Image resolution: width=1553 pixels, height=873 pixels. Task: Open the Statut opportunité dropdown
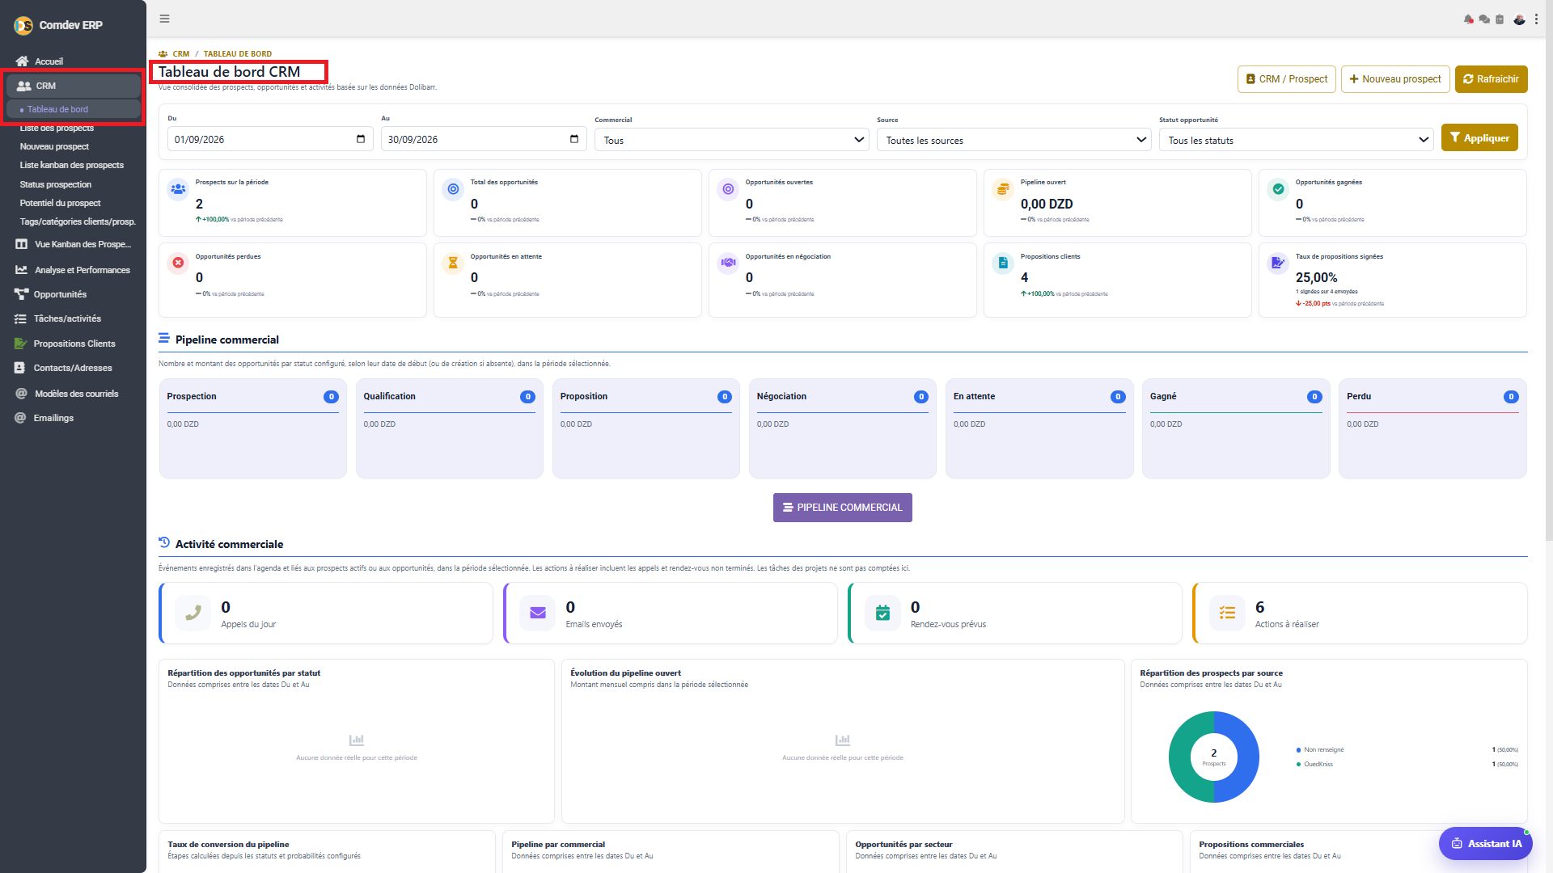pyautogui.click(x=1297, y=140)
